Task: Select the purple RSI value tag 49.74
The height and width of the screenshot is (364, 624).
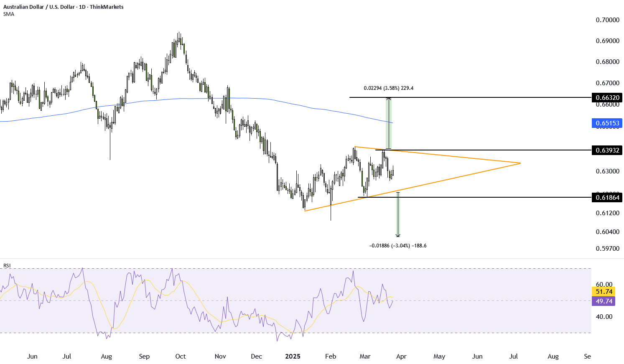Action: tap(604, 301)
